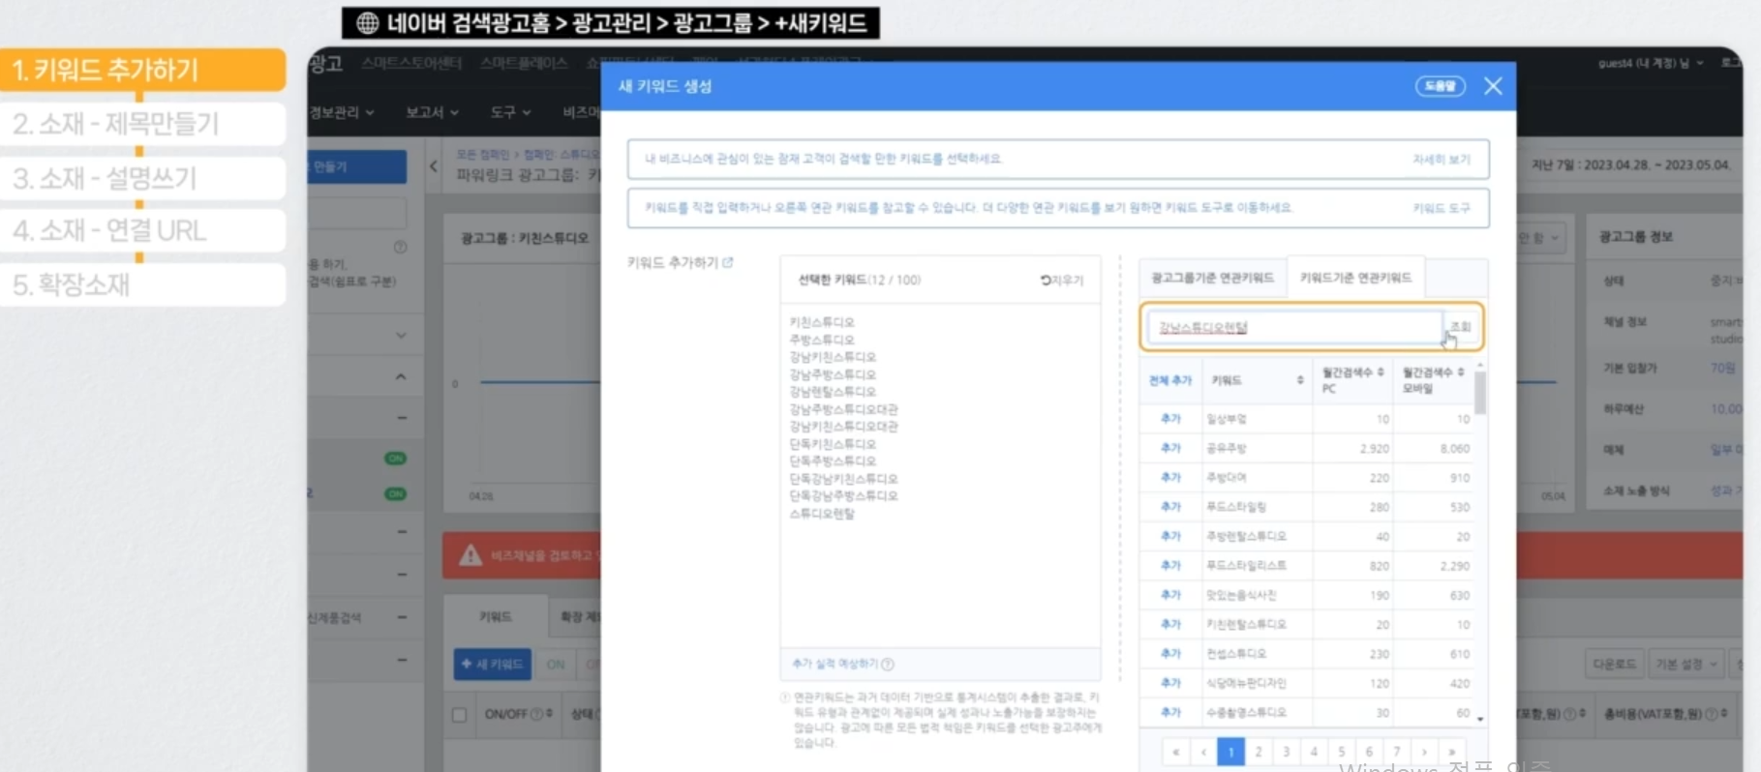Image resolution: width=1761 pixels, height=772 pixels.
Task: Go to previous page with single-left arrow
Action: click(x=1203, y=752)
